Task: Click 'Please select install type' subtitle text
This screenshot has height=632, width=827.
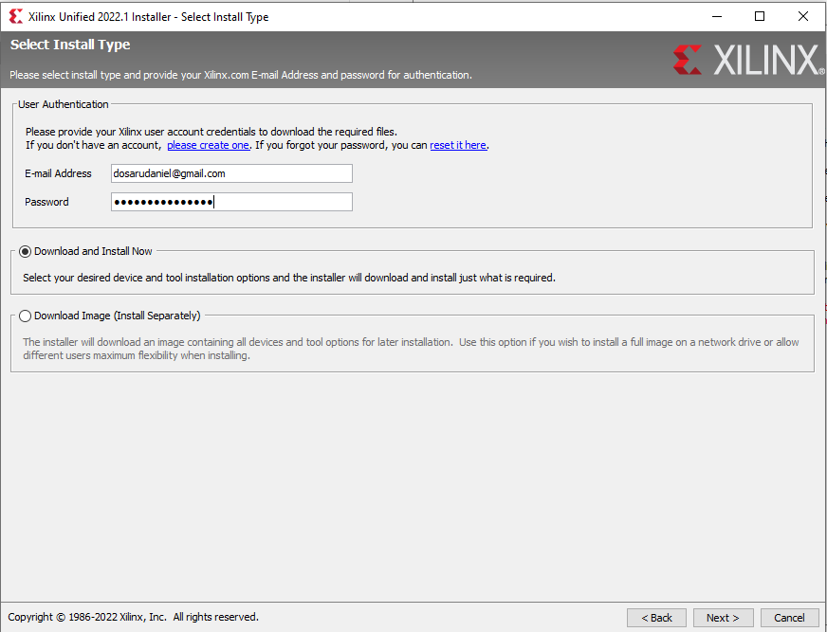Action: pyautogui.click(x=241, y=75)
